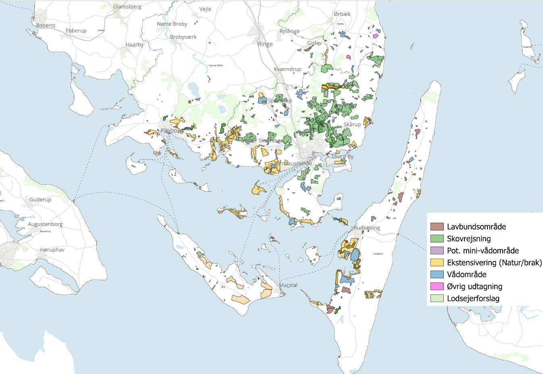
Task: Select the light green Lodsejerforslag swatch
Action: [x=437, y=299]
